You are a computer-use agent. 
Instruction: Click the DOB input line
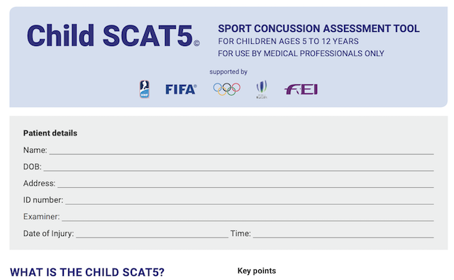[238, 167]
